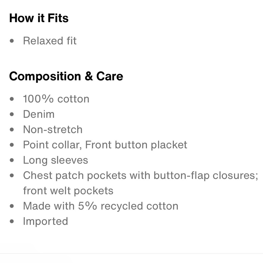
Task: Click the Imported list item
Action: pos(45,221)
